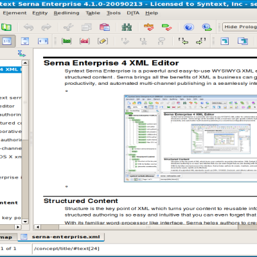Screen dimensions: 257x257
Task: Go to next redline change
Action: click(201, 41)
